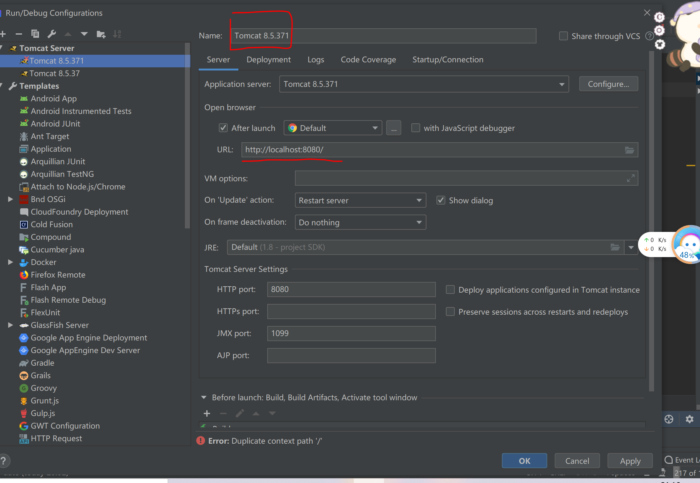
Task: Click the URL field folder browse icon
Action: click(x=629, y=150)
